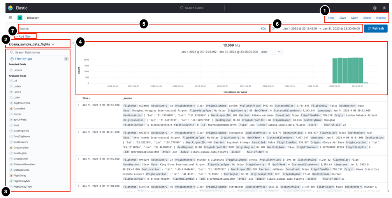Click the boolean icon beside FlightDelay field

click(x=11, y=175)
